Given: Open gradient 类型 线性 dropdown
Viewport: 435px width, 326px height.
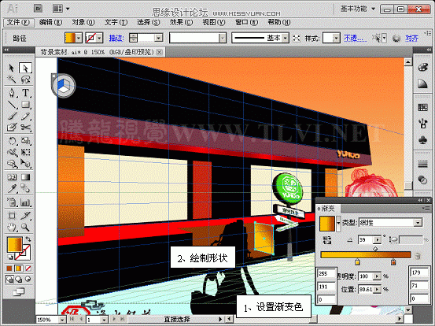Looking at the screenshot, I should (x=418, y=222).
